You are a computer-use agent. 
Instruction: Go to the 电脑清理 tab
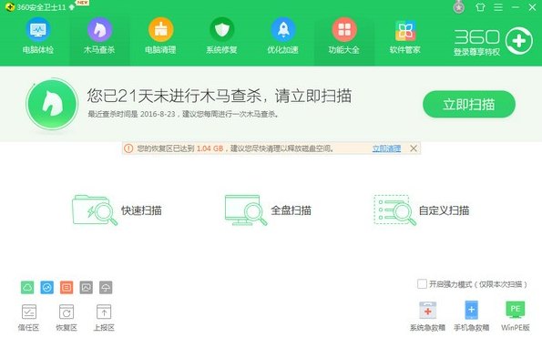(160, 36)
